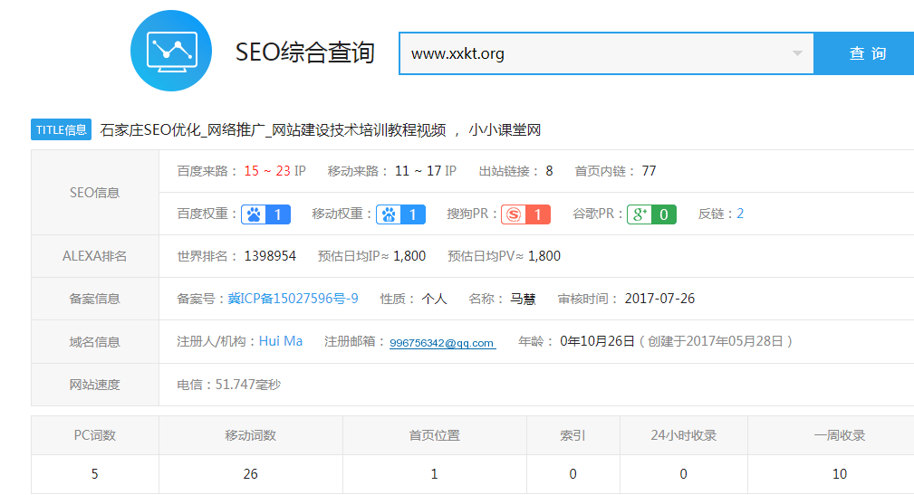Open the 冀ICP备15027596号-9 record link
Image resolution: width=914 pixels, height=495 pixels.
(x=293, y=299)
